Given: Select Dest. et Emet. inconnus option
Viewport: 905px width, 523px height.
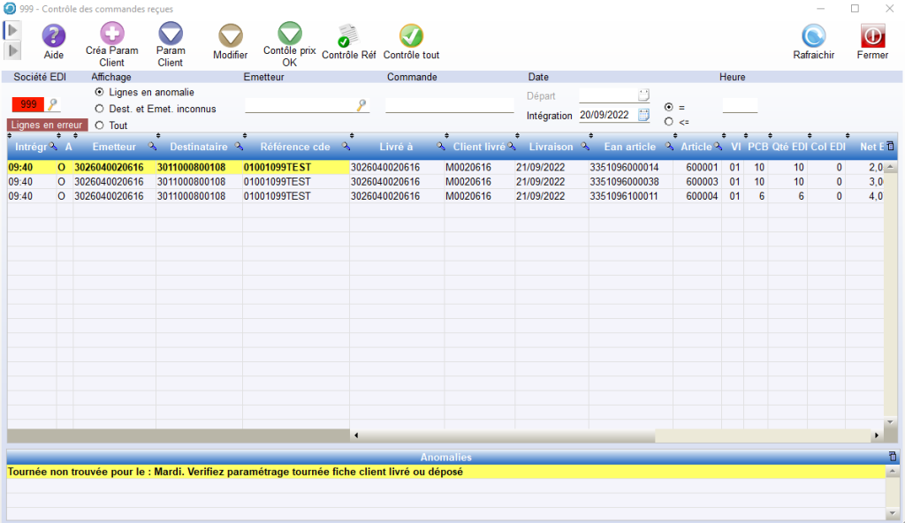Looking at the screenshot, I should point(99,109).
